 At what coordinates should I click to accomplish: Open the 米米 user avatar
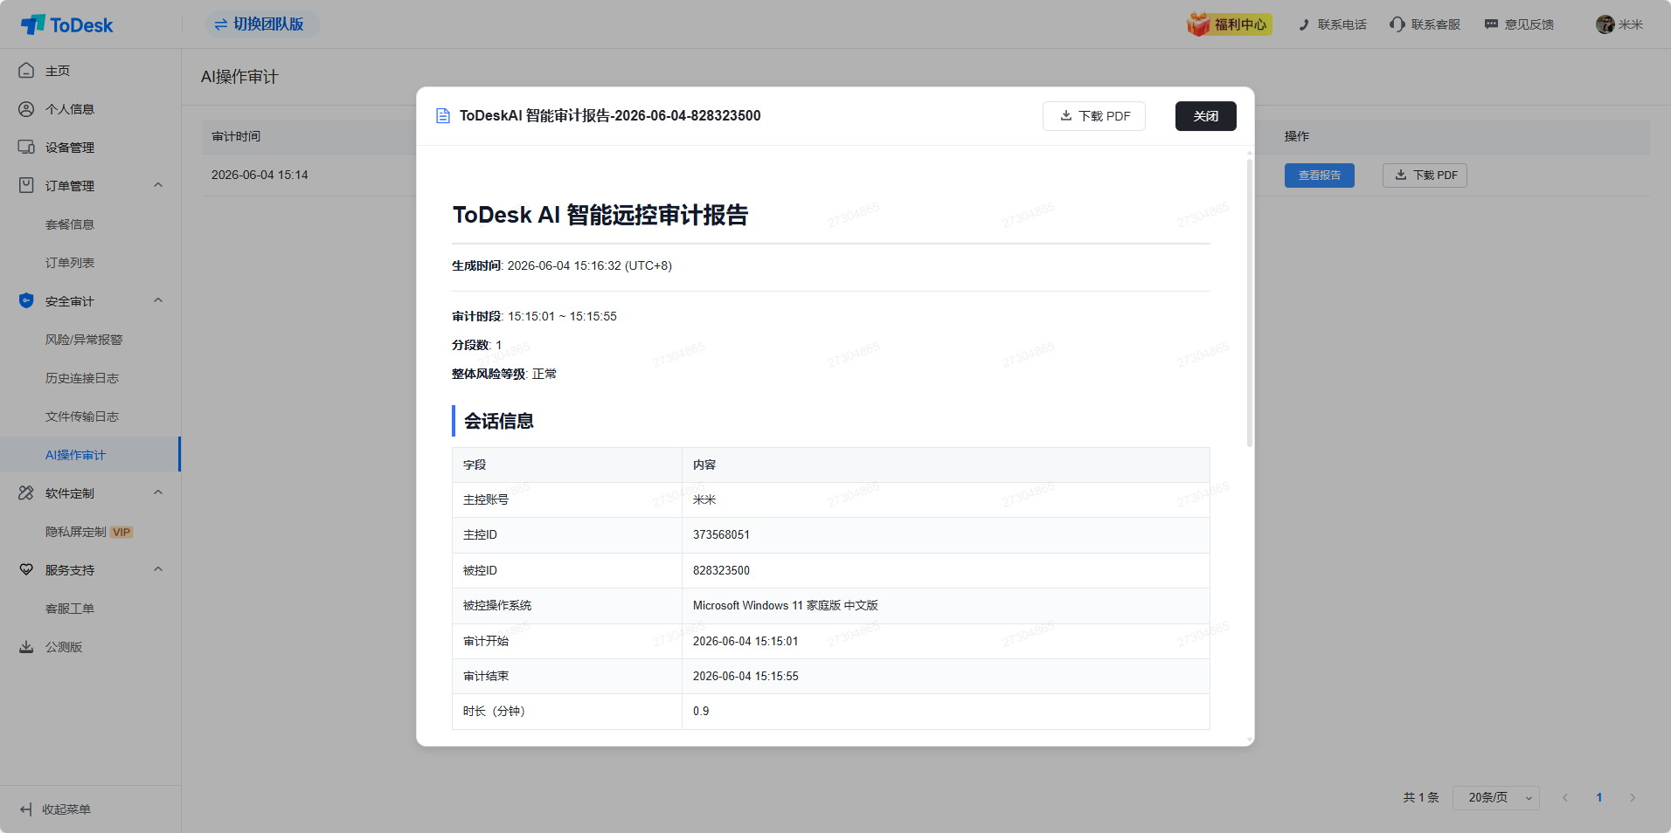coord(1605,24)
